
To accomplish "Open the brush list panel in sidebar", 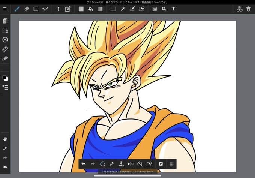I will (x=5, y=87).
